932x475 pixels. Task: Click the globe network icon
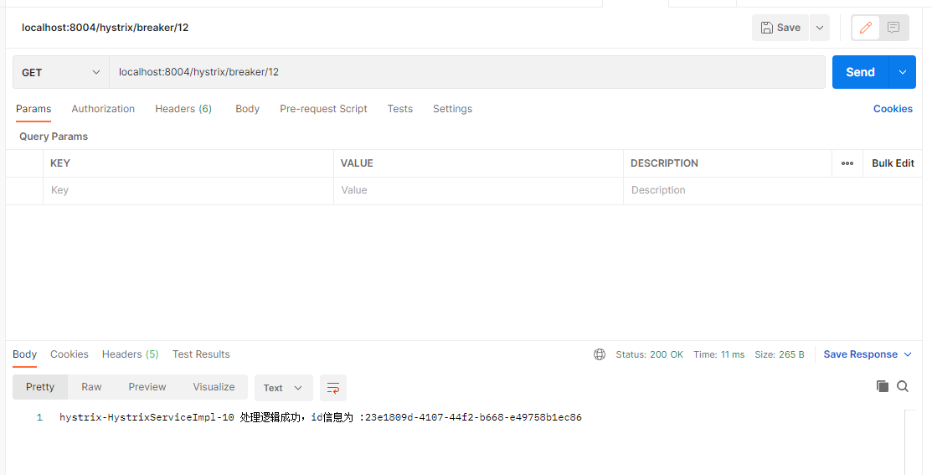tap(600, 354)
